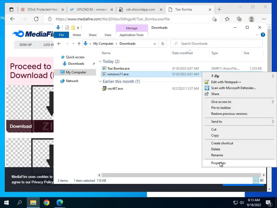Image resolution: width=277 pixels, height=208 pixels.
Task: Expand Explorer address bar history dropdown
Action: pyautogui.click(x=155, y=44)
